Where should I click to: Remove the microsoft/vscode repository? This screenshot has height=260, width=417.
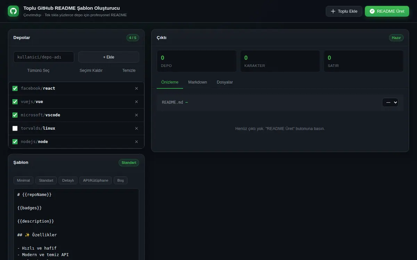137,115
